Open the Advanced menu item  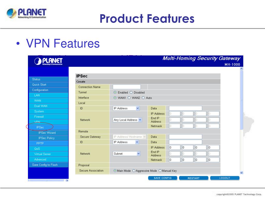pyautogui.click(x=49, y=159)
